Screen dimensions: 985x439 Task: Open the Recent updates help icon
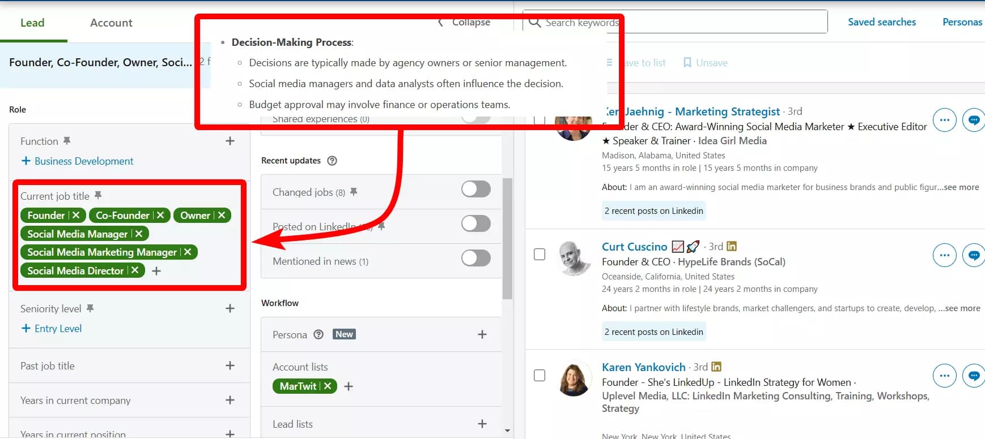coord(332,161)
